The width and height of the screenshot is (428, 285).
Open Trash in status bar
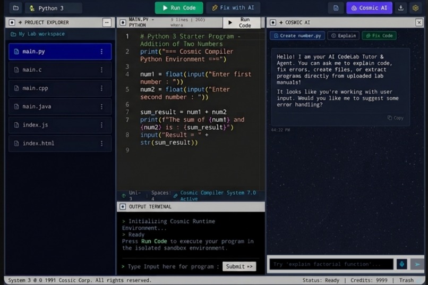(x=406, y=280)
